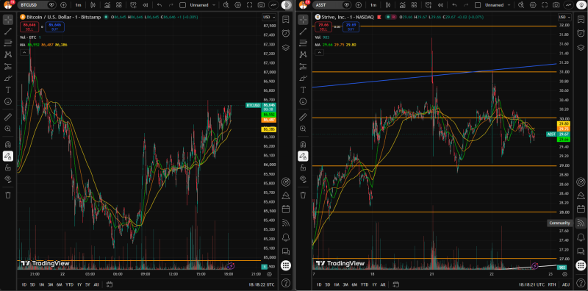Select the ruler measure tool on the ASST chart
The height and width of the screenshot is (291, 588).
pyautogui.click(x=303, y=117)
